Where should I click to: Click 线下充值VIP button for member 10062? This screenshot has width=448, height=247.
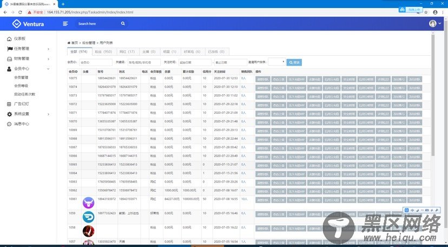[x=297, y=191]
